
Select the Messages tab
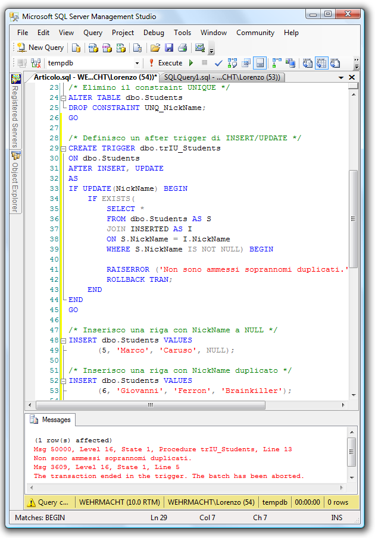[51, 420]
